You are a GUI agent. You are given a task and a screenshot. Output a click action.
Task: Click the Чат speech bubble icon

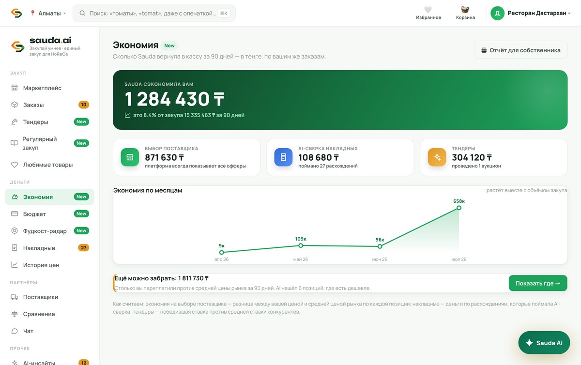click(14, 331)
